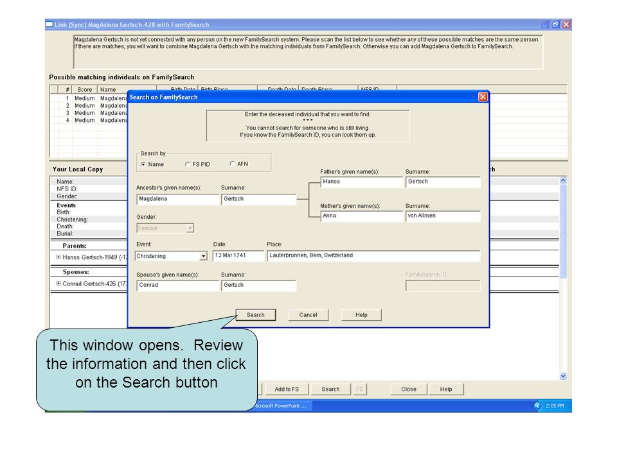The height and width of the screenshot is (462, 617).
Task: Click the Father's given name field Hanss
Action: [362, 182]
